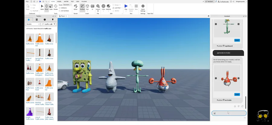
Task: Open the Mode Geometric dropdown
Action: [67, 5]
